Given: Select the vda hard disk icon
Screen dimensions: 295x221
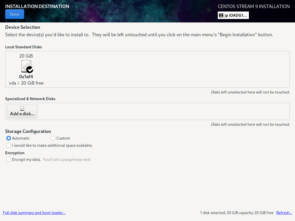Looking at the screenshot, I should 26,66.
